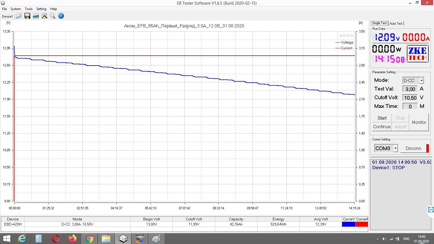Click the landscape picture toolbar icon

(36, 16)
